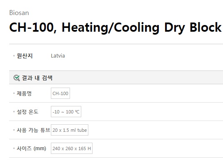Click the 사이즈 field showing 240 x 260 x 165 H
The height and width of the screenshot is (161, 223).
(72, 148)
